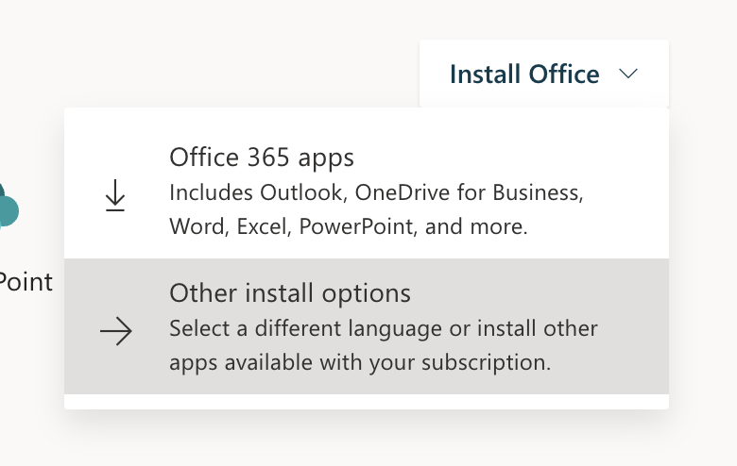Screen dimensions: 737x466
Task: Click the cut-off "Point" app label
Action: pos(26,282)
